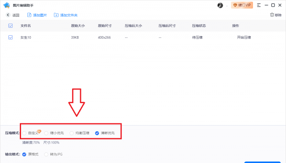The width and height of the screenshot is (286, 163).
Task: Choose 转为JPG output format
Action: 46,155
